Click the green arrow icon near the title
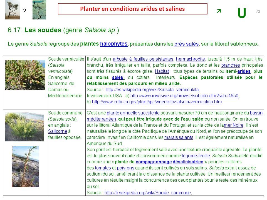Viewport: 267px width, 200px height. (x=219, y=11)
